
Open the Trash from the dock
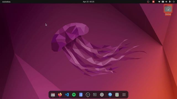pos(117,95)
